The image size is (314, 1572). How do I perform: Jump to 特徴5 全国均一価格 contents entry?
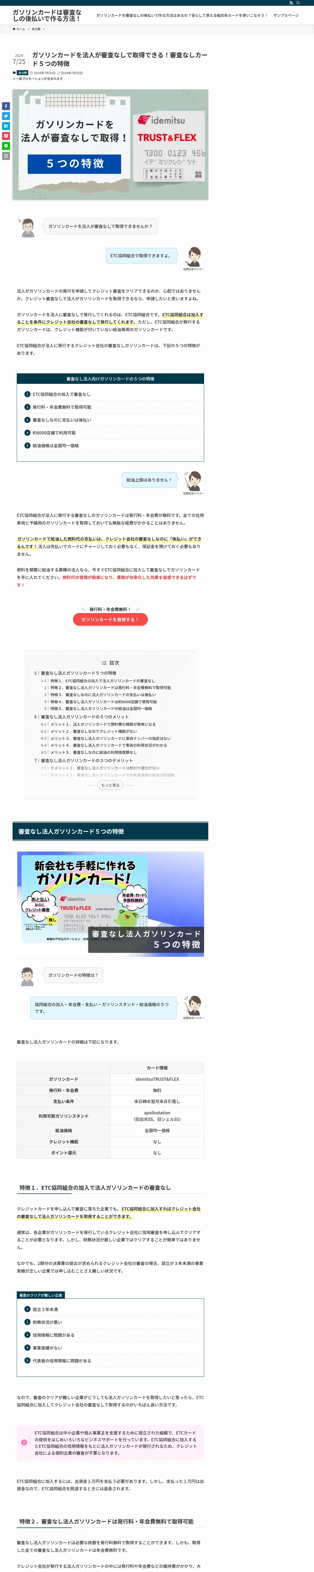[x=101, y=708]
